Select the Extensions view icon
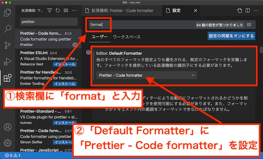Screen dimensions: 263x159 click(x=7, y=78)
